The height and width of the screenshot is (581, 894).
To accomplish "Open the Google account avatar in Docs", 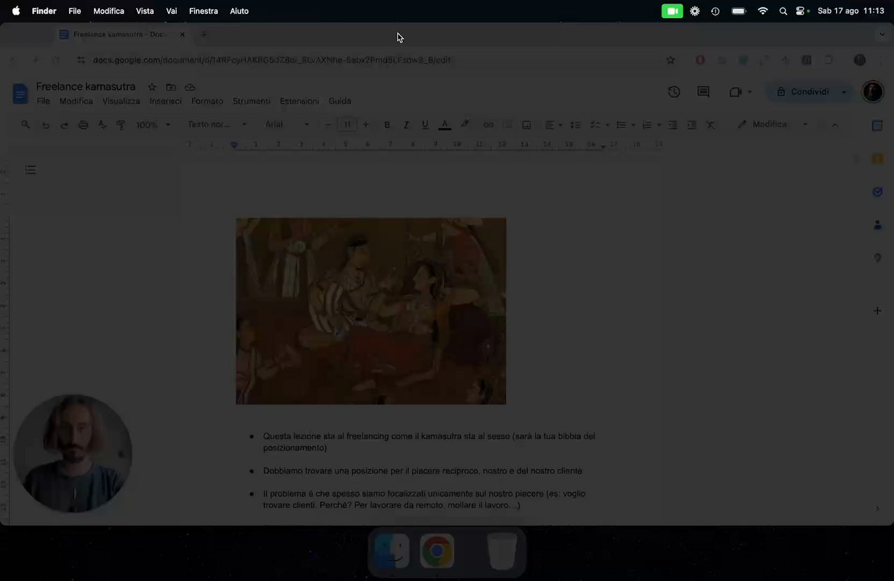I will click(x=872, y=92).
